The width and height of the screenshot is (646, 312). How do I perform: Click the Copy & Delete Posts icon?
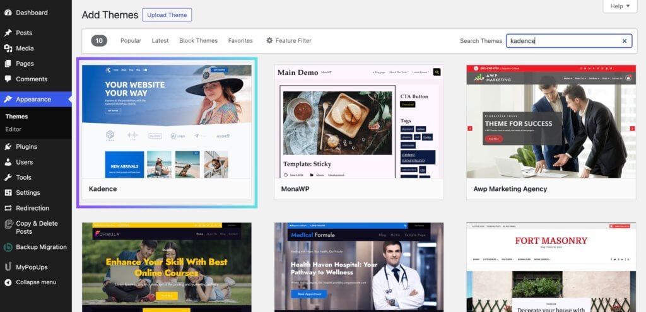8,224
